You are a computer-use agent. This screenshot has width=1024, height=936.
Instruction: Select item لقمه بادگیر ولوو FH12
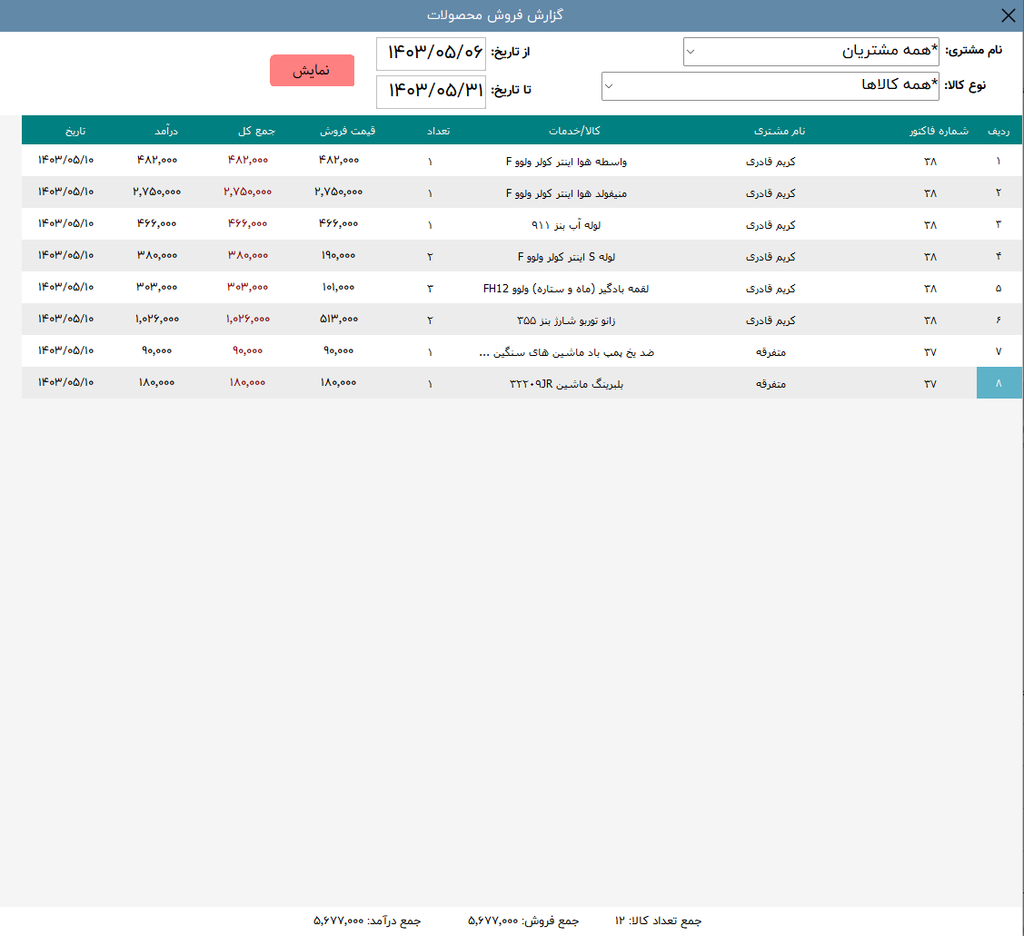[566, 289]
